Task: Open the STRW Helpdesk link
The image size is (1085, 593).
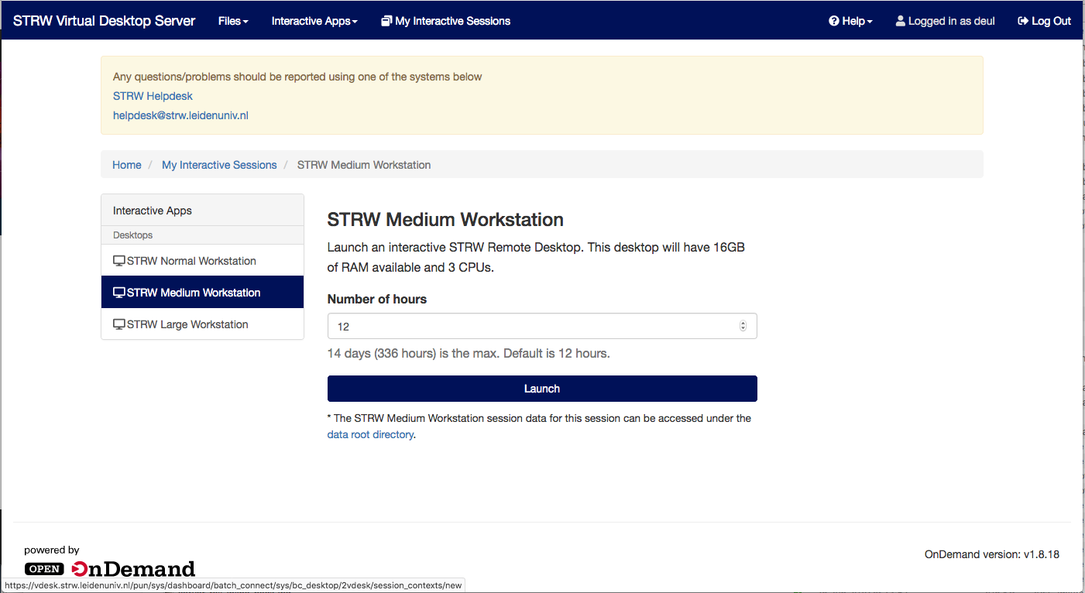Action: click(153, 96)
